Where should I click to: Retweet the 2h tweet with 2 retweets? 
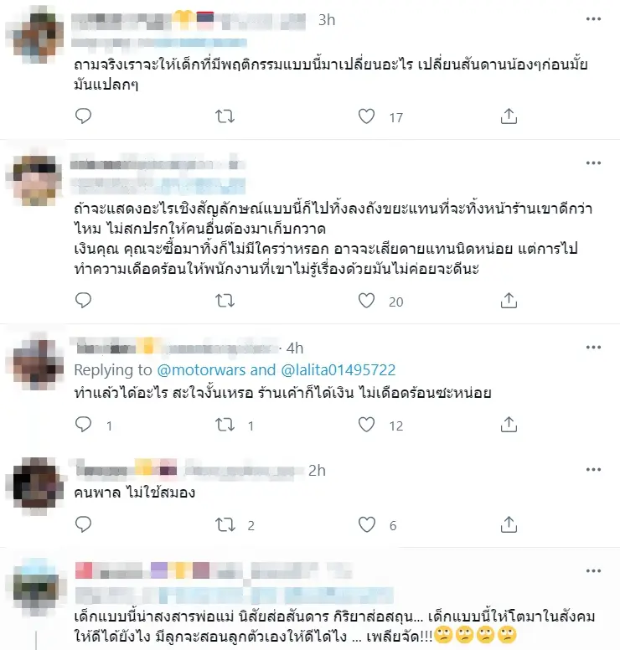coord(225,525)
